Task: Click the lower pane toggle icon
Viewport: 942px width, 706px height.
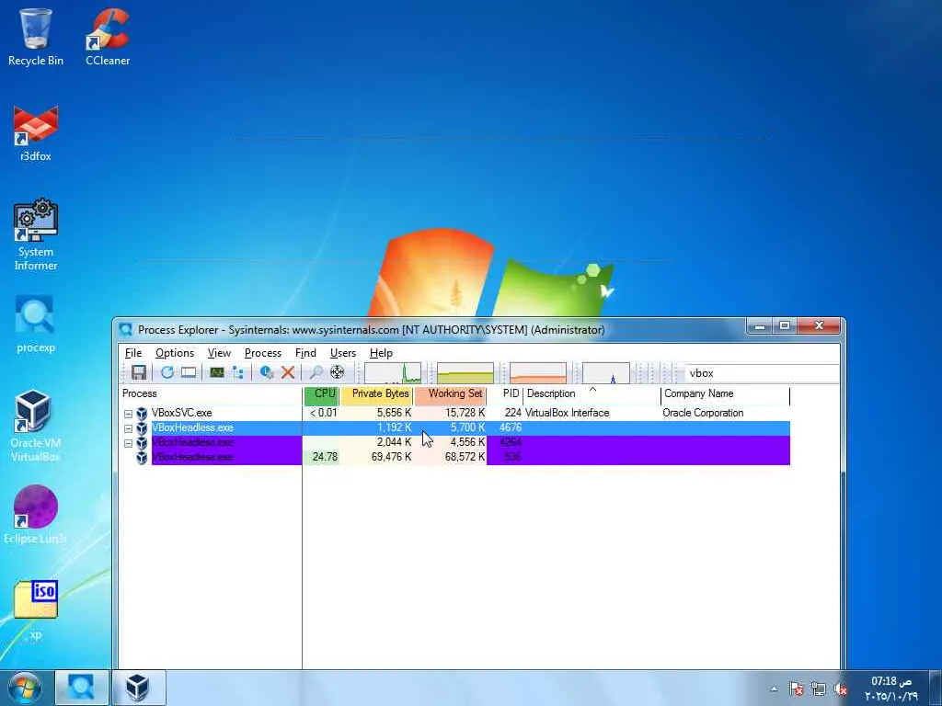Action: tap(189, 373)
